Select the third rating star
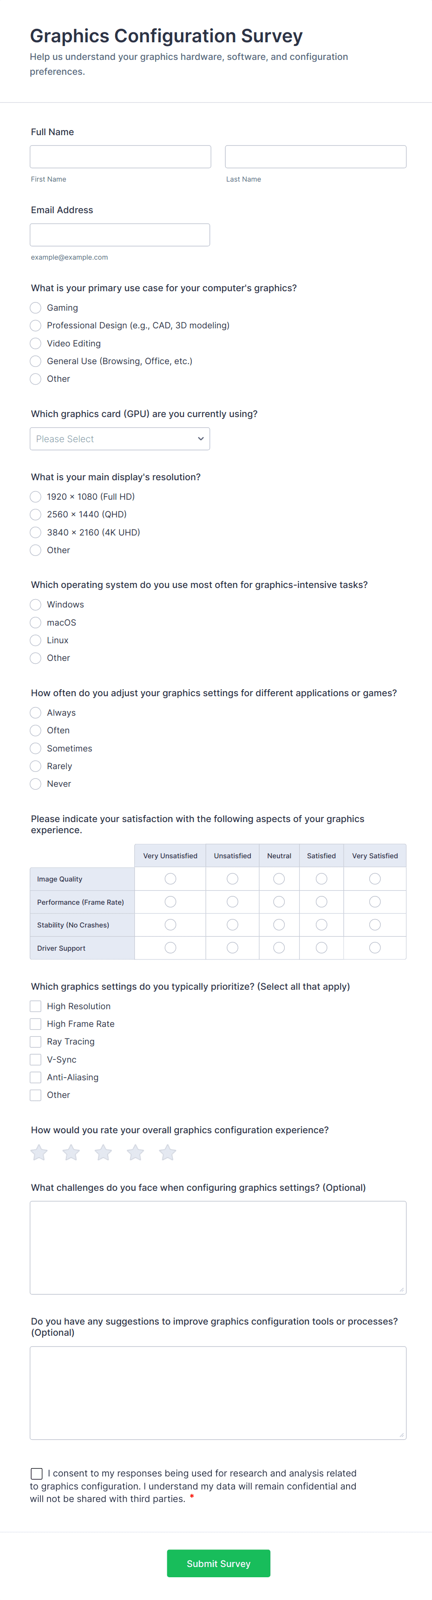This screenshot has height=1600, width=432. pyautogui.click(x=103, y=1153)
